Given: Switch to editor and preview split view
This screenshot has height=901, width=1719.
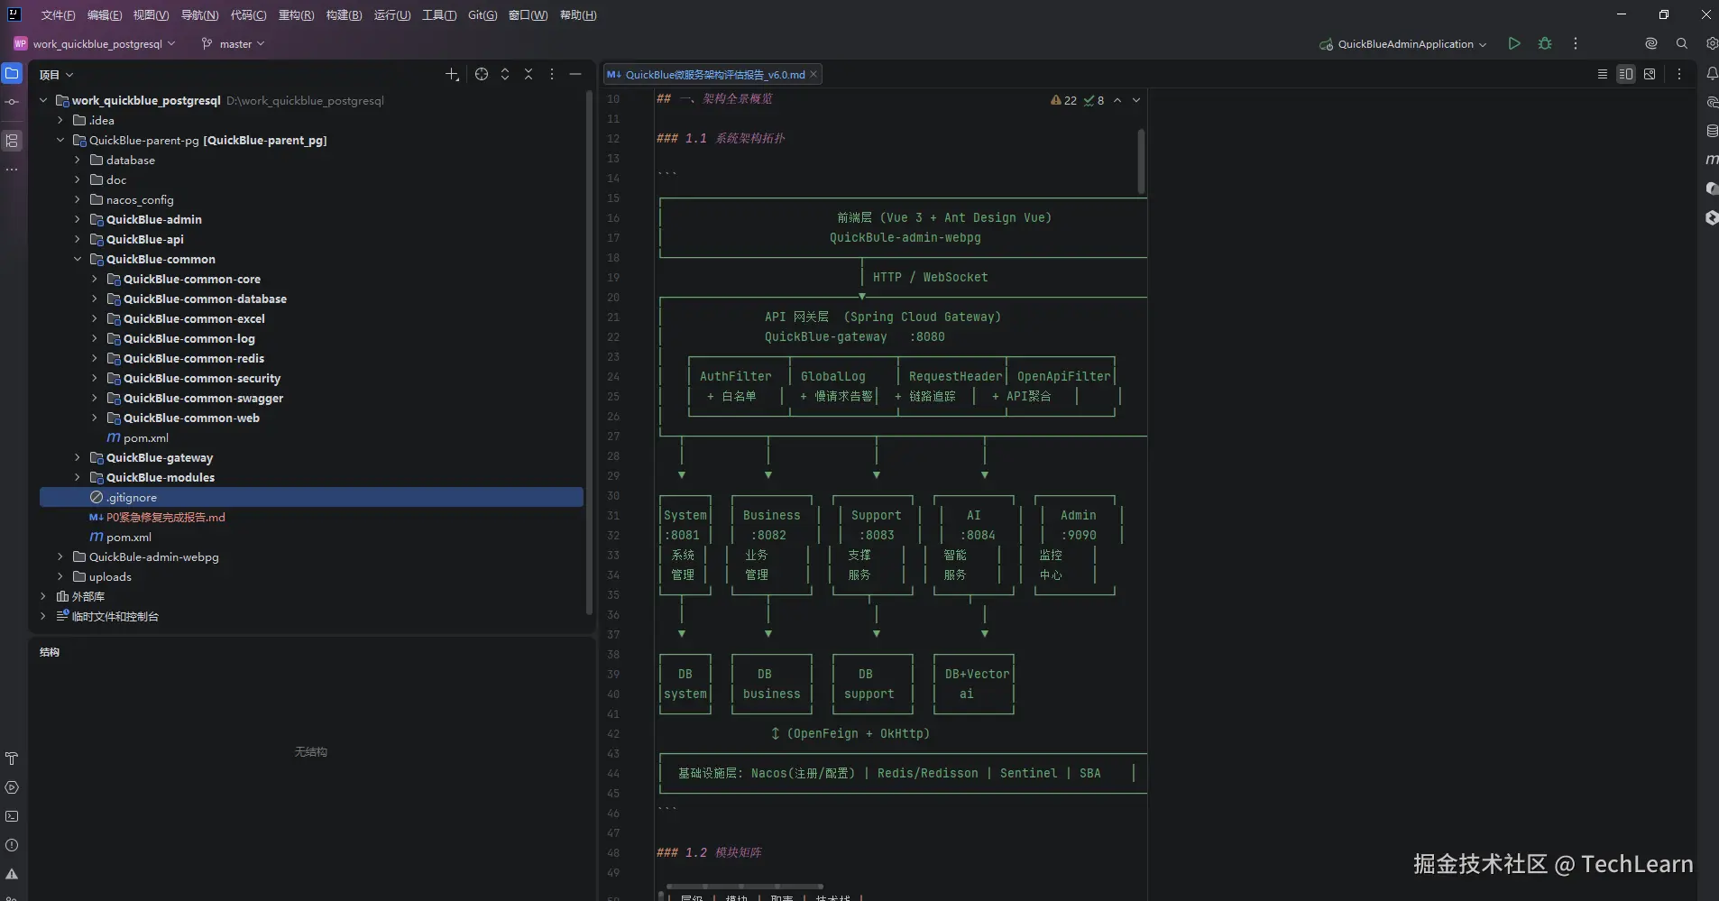Looking at the screenshot, I should pyautogui.click(x=1626, y=74).
